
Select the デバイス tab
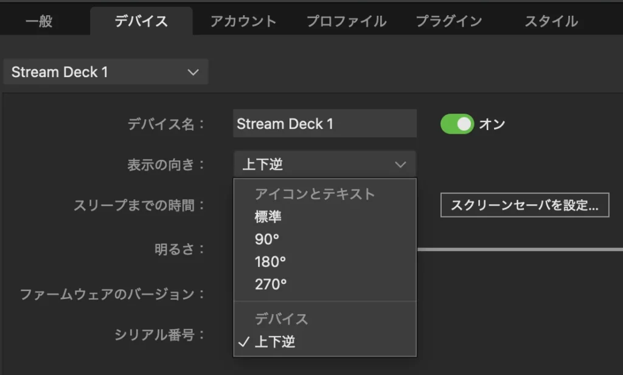click(141, 21)
